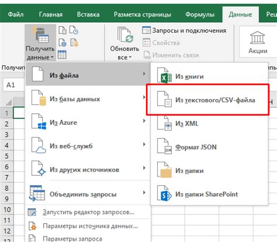The image size is (277, 242).
Task: Select Из XML file option
Action: click(209, 124)
